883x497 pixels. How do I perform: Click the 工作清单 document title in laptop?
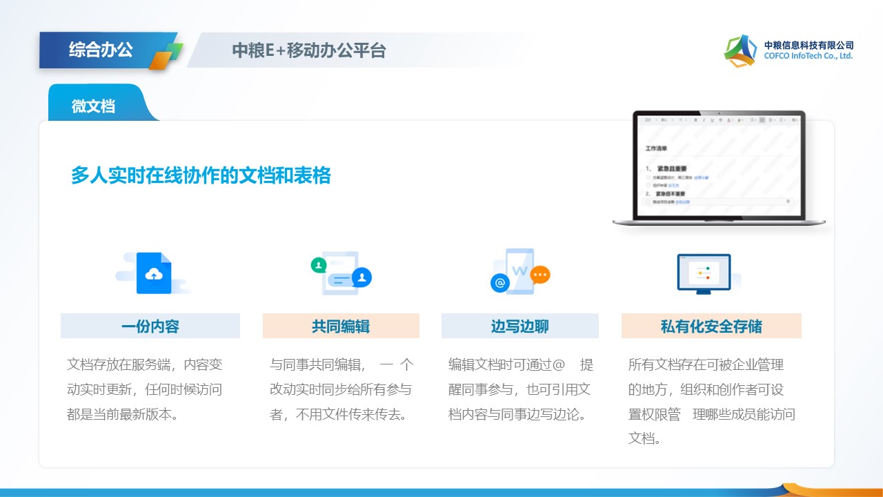click(656, 148)
